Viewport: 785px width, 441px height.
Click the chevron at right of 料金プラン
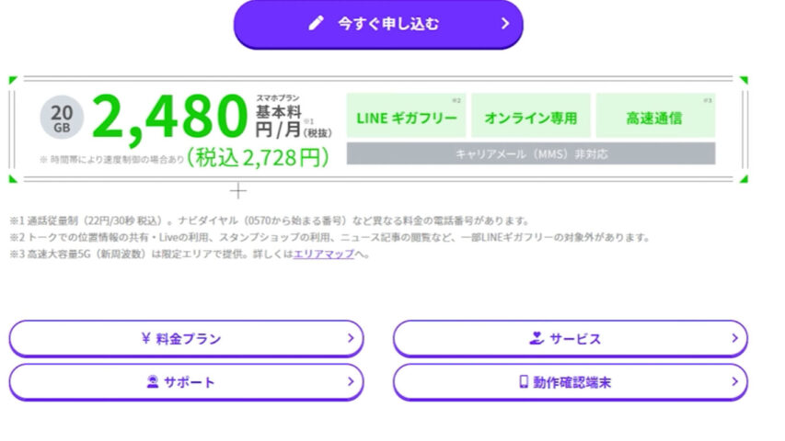tap(350, 338)
